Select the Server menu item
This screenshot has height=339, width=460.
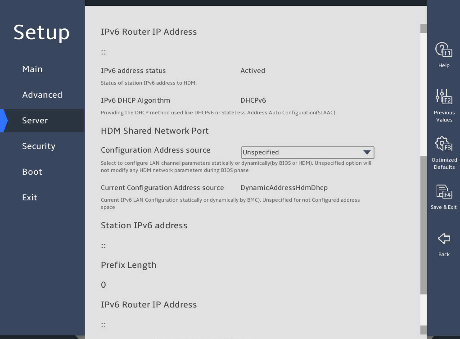[43, 121]
